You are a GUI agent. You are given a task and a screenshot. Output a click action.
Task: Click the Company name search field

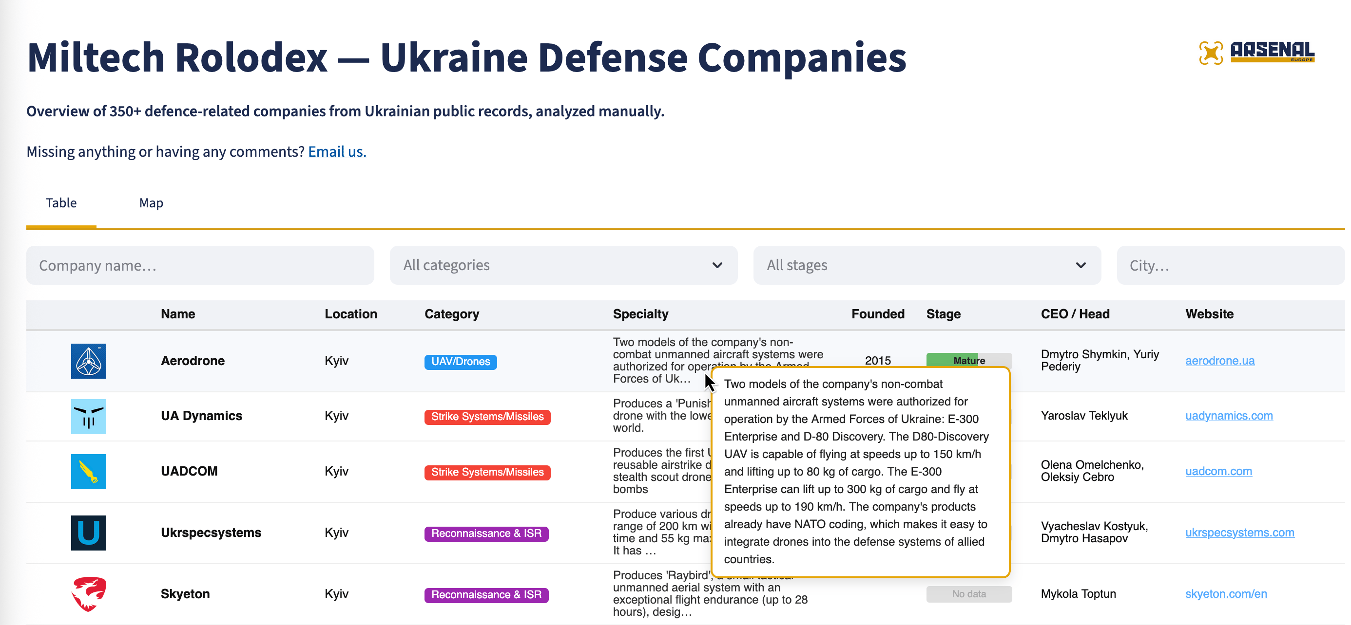pyautogui.click(x=200, y=265)
